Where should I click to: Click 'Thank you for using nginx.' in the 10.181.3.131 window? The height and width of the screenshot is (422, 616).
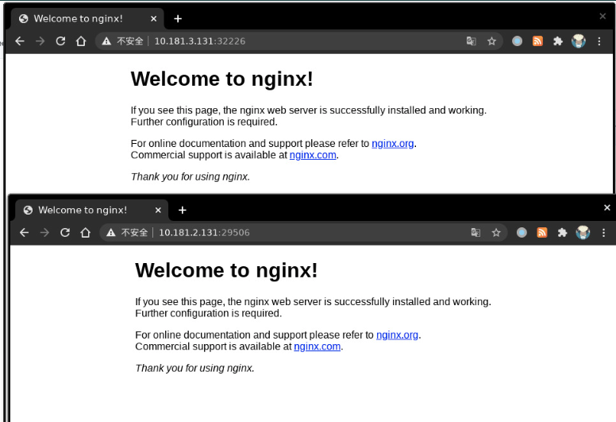coord(191,177)
